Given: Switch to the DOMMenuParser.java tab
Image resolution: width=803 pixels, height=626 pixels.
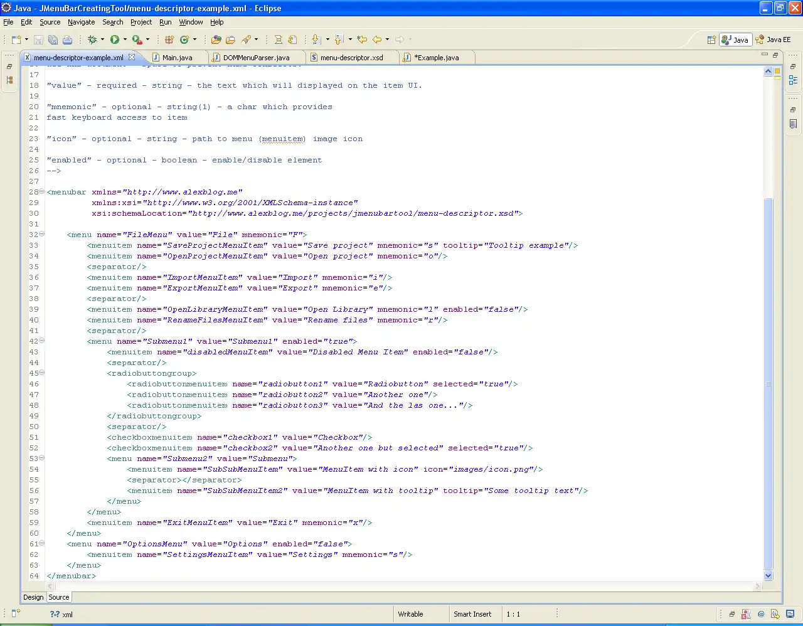Looking at the screenshot, I should point(256,58).
